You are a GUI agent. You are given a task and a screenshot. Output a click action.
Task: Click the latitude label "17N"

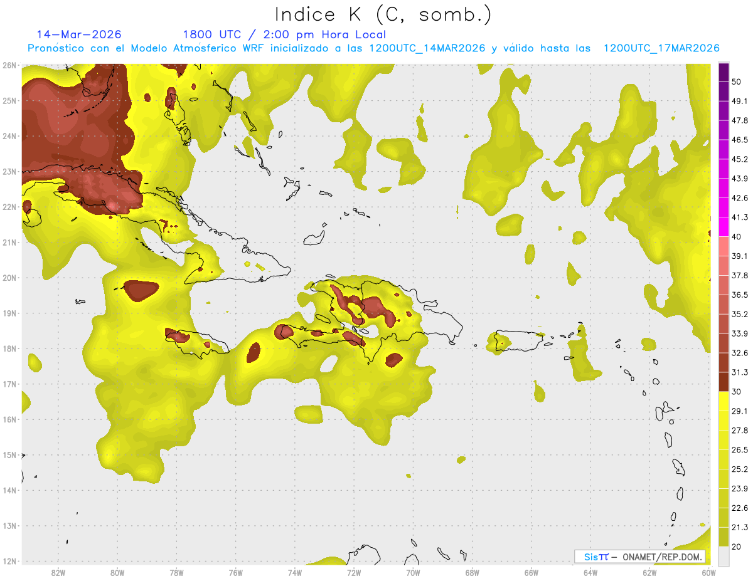point(10,384)
